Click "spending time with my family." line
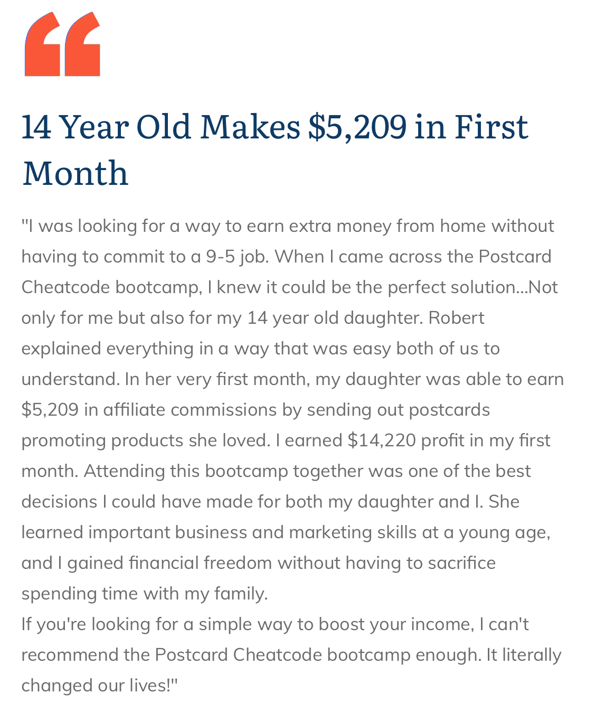The height and width of the screenshot is (712, 604). tap(145, 594)
